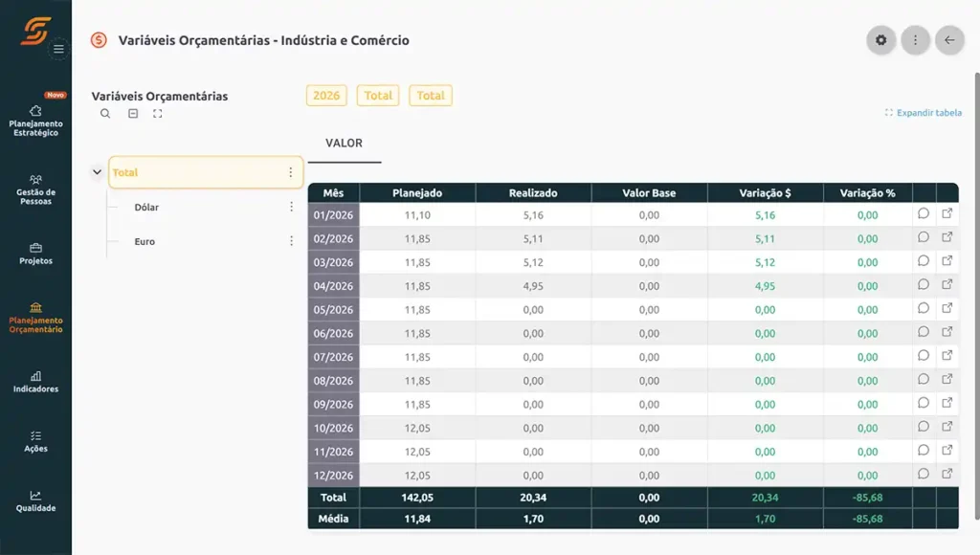Click the 03/2026 month cell
Image resolution: width=980 pixels, height=555 pixels.
(334, 262)
